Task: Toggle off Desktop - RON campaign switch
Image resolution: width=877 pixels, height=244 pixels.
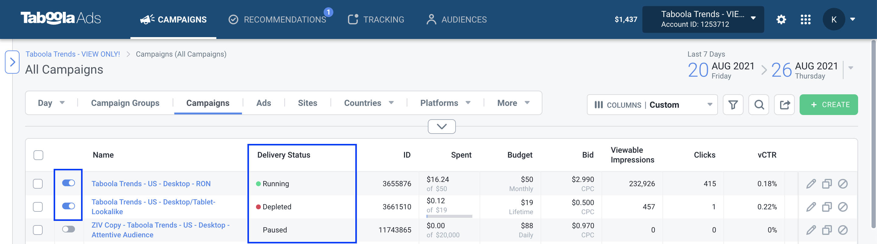Action: click(69, 183)
